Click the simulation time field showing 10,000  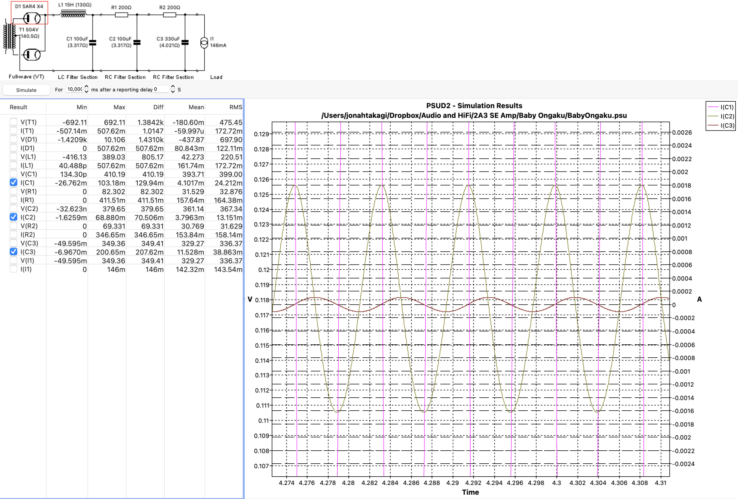[74, 89]
